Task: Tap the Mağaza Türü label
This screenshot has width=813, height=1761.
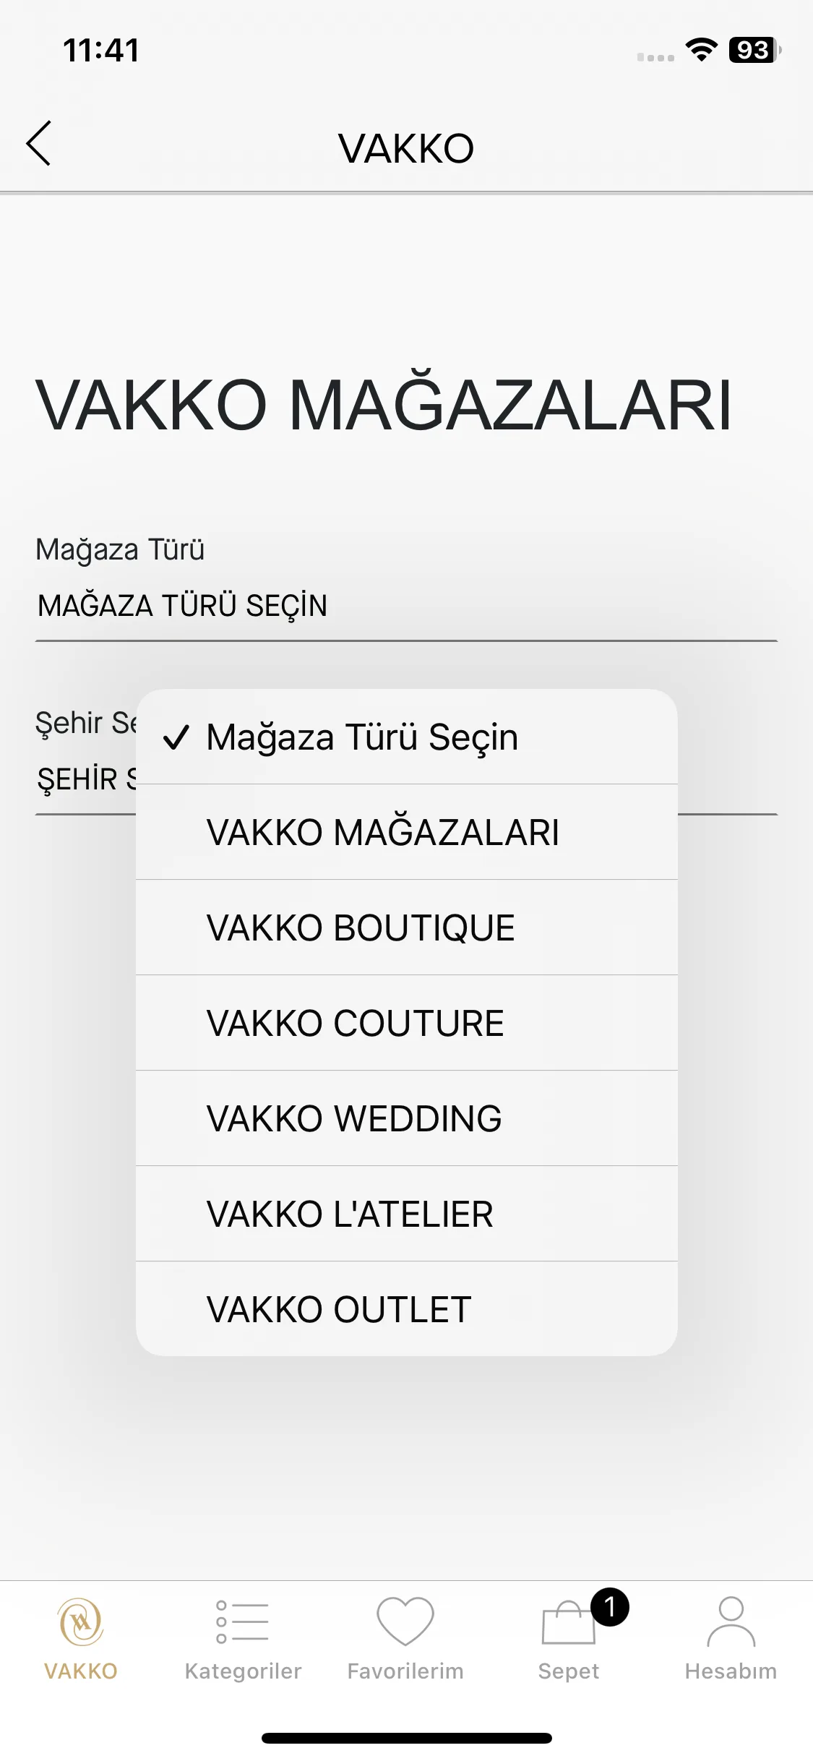Action: click(120, 549)
